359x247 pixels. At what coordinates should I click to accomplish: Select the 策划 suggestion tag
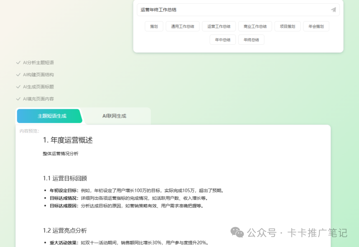[x=154, y=26]
